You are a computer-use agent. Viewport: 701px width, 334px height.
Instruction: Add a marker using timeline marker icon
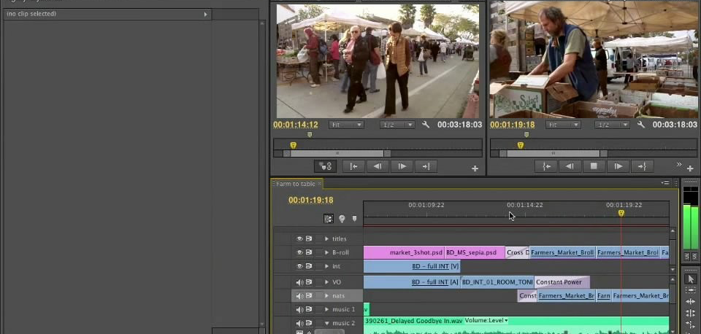tap(355, 219)
